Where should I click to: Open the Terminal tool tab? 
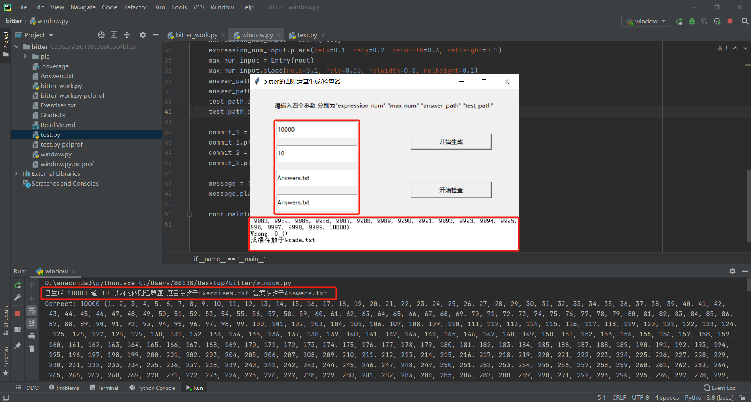point(104,388)
